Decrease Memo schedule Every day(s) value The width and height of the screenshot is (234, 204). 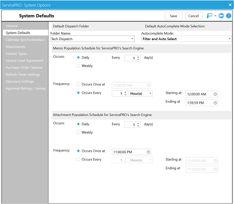(x=138, y=59)
